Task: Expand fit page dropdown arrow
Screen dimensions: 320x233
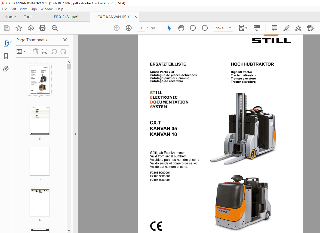Action: point(246,28)
